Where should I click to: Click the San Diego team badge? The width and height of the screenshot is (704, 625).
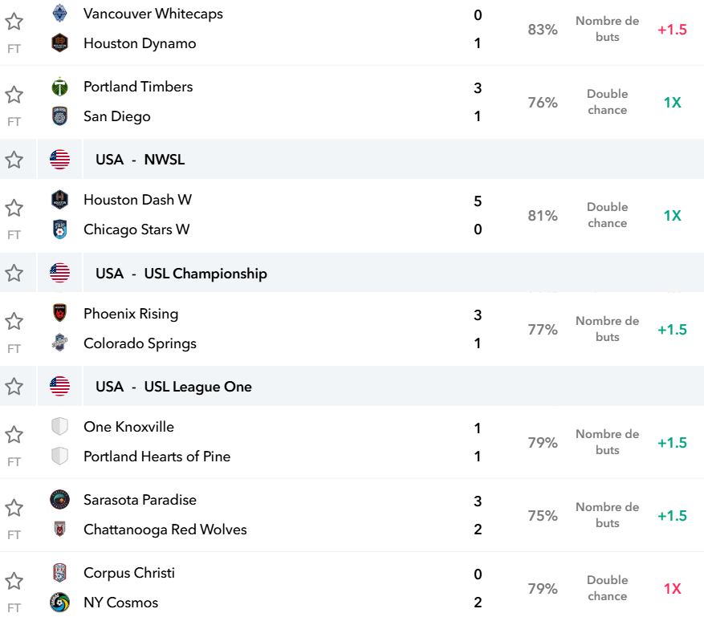59,116
